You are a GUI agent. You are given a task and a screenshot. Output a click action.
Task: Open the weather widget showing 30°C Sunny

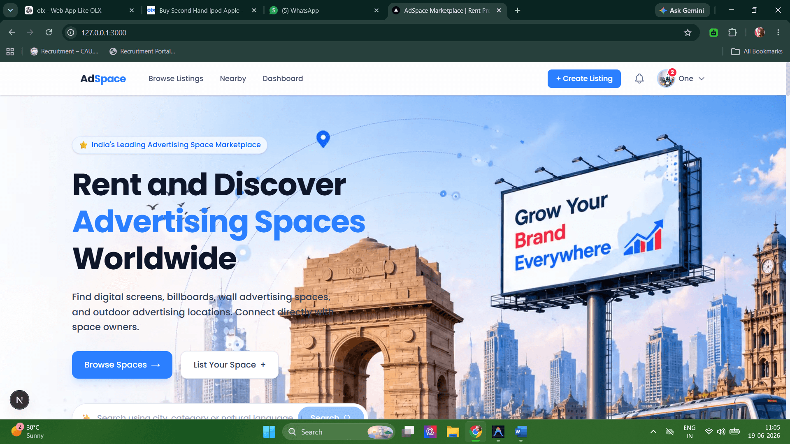coord(28,432)
